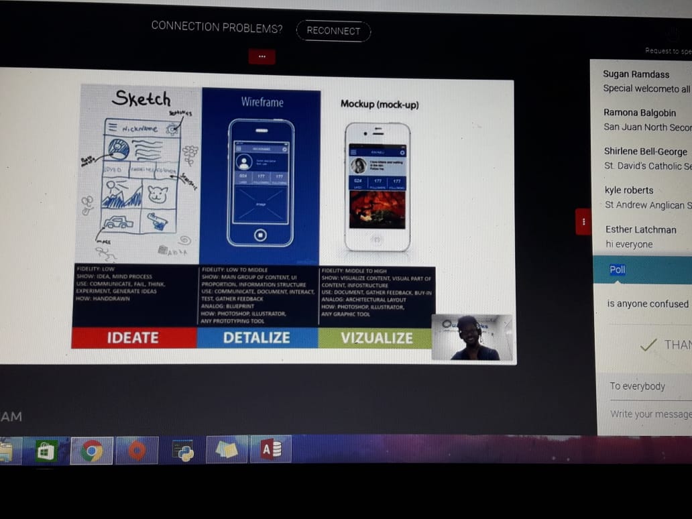692x519 pixels.
Task: Click the red vertical-dots chat panel handle
Action: point(583,221)
